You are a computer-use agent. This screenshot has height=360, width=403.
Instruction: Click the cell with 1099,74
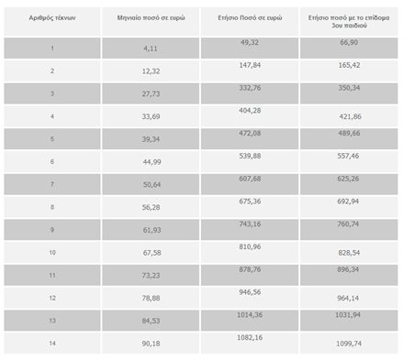[x=349, y=344]
